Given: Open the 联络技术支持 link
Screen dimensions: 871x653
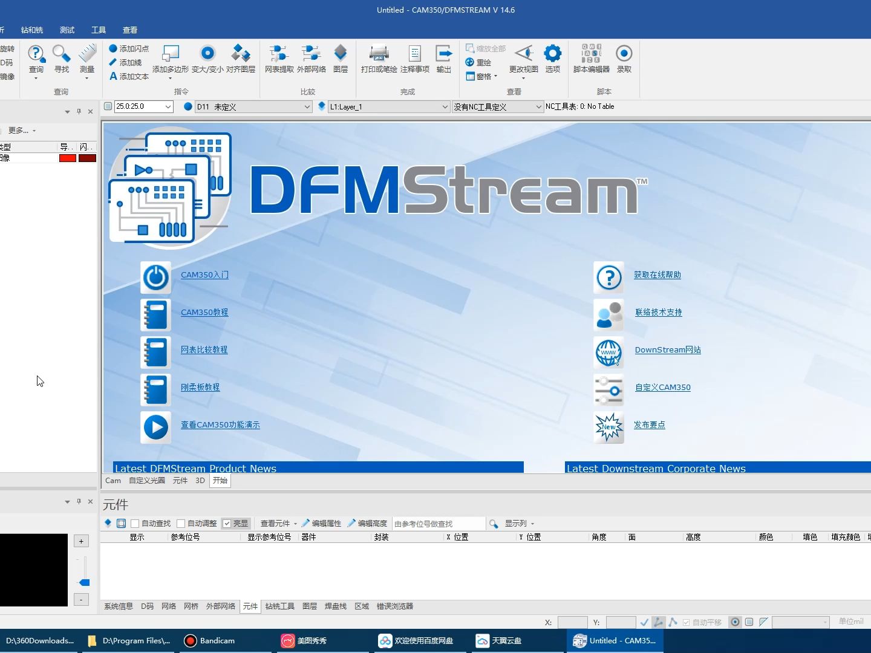Looking at the screenshot, I should [659, 313].
